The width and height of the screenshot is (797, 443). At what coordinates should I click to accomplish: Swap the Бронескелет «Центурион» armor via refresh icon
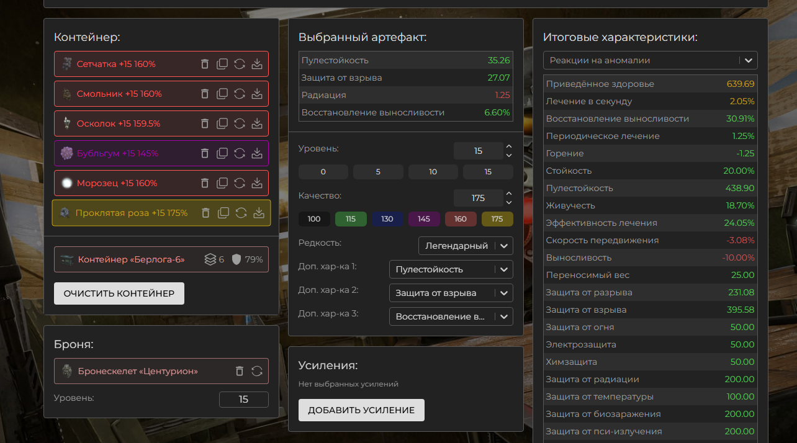257,371
